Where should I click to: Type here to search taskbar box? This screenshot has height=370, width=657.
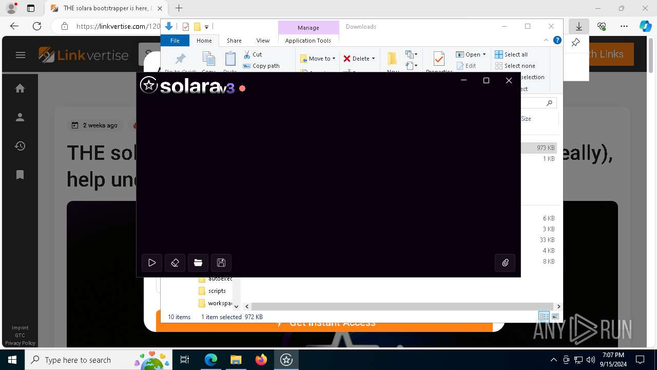(98, 360)
